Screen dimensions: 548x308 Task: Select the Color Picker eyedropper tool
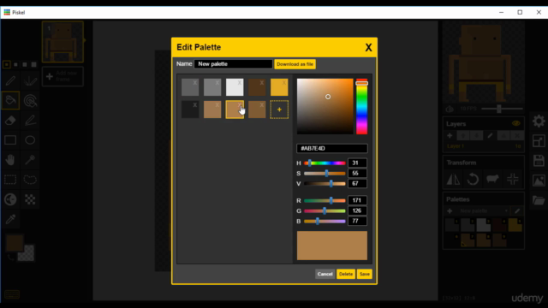(x=10, y=219)
